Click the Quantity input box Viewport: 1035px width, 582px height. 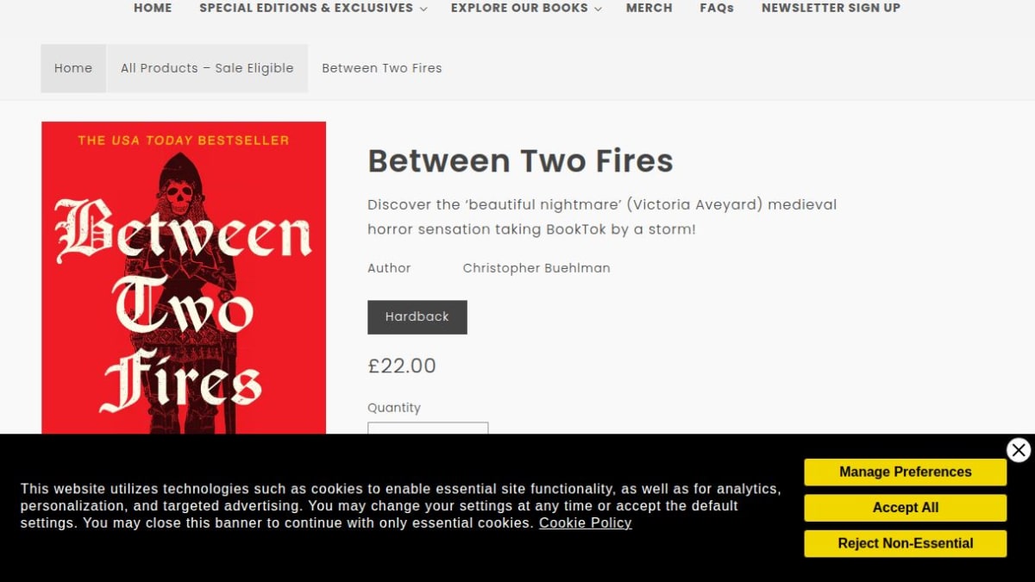[428, 429]
